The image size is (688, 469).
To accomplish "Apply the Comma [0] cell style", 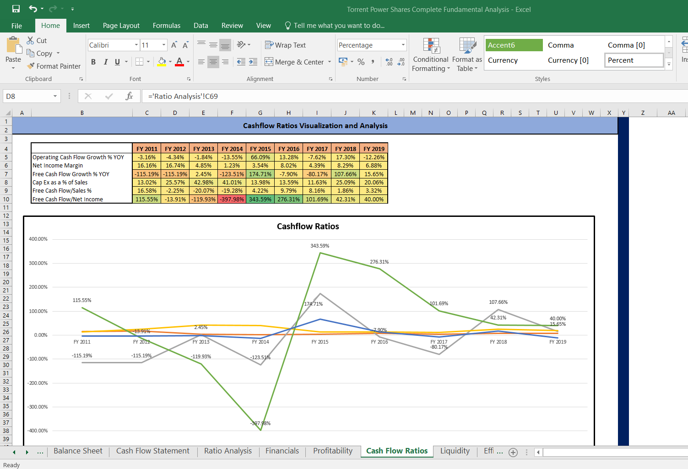I will 634,45.
